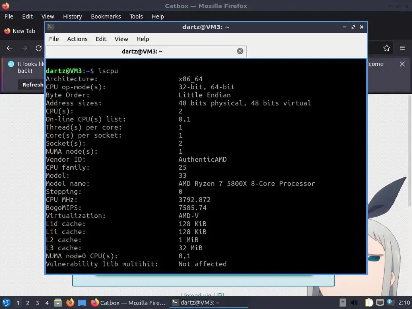Click 'AMD Ryzen 7 5800X 8-Core Processor' text
Viewport: 412px width, 309px height.
click(247, 183)
